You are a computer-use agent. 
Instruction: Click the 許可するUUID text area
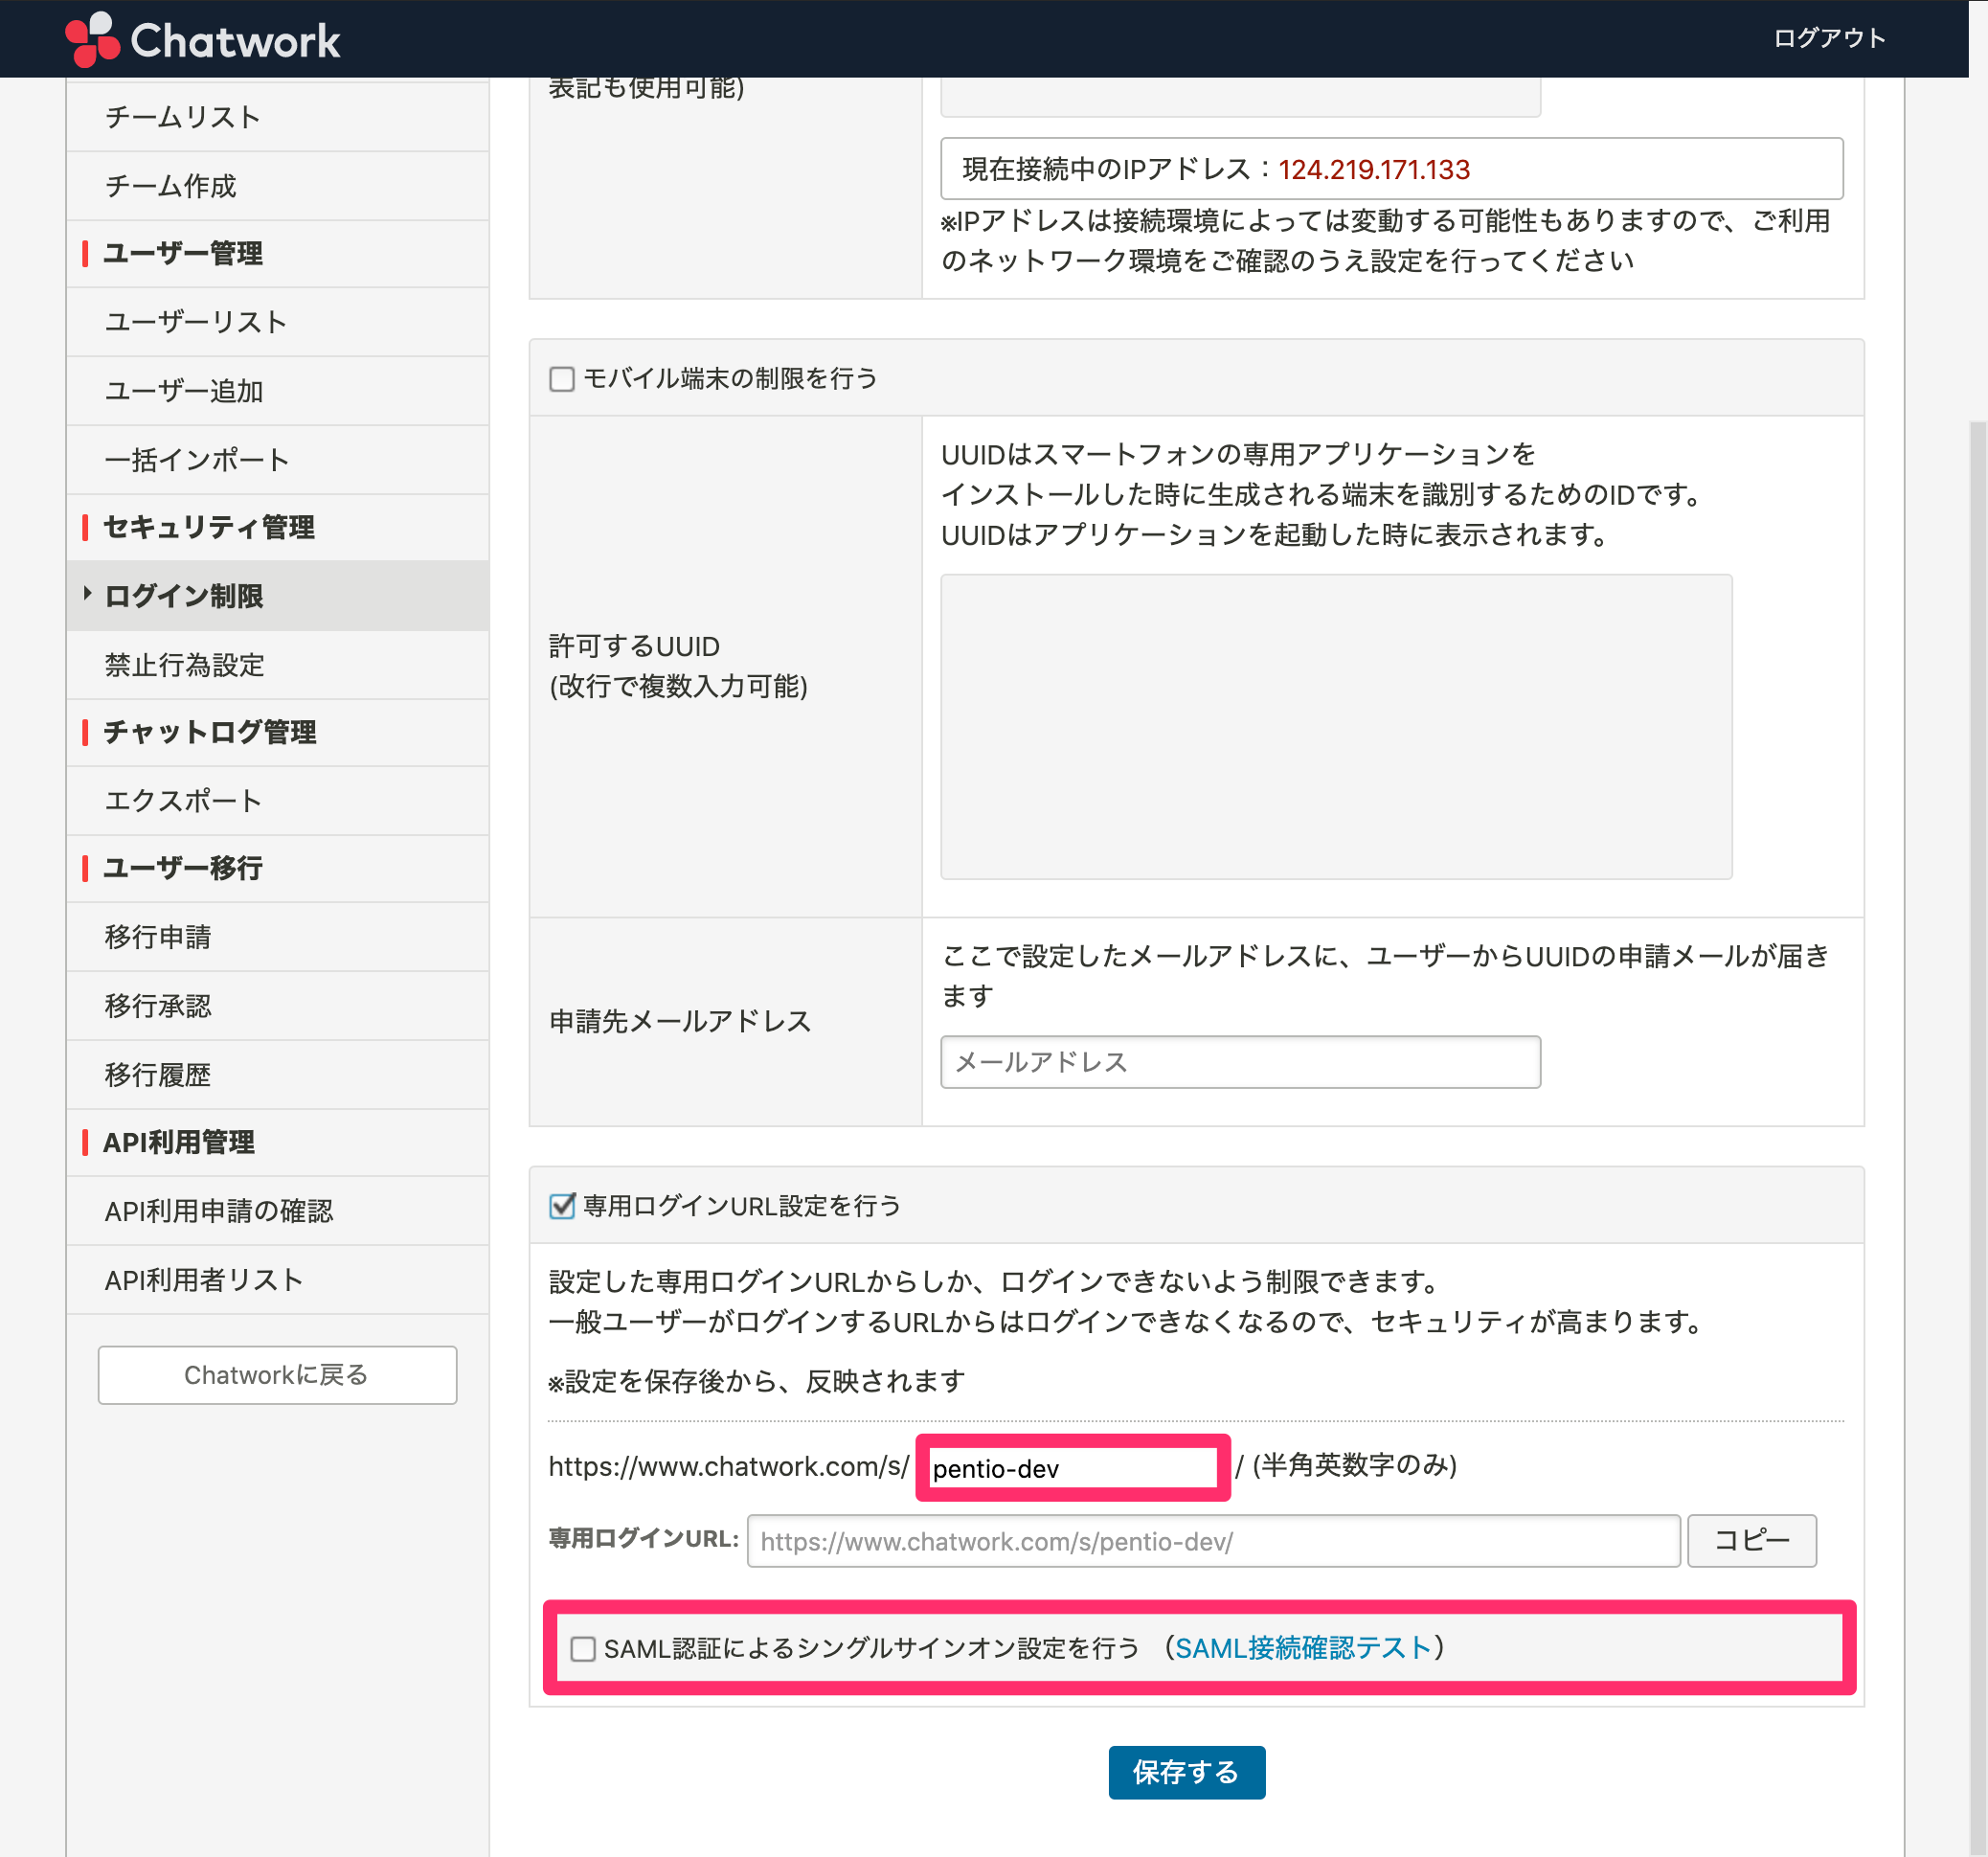coord(1336,727)
